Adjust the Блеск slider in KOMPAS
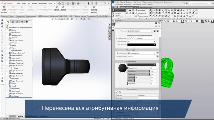This screenshot has height=120, width=214. 138,81
